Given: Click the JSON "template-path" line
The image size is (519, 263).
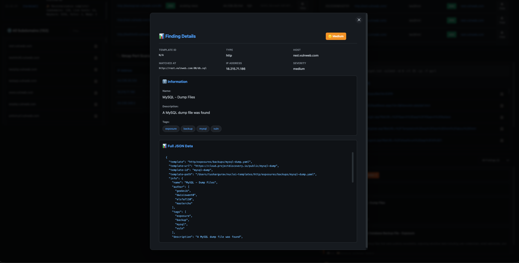Looking at the screenshot, I should (243, 174).
